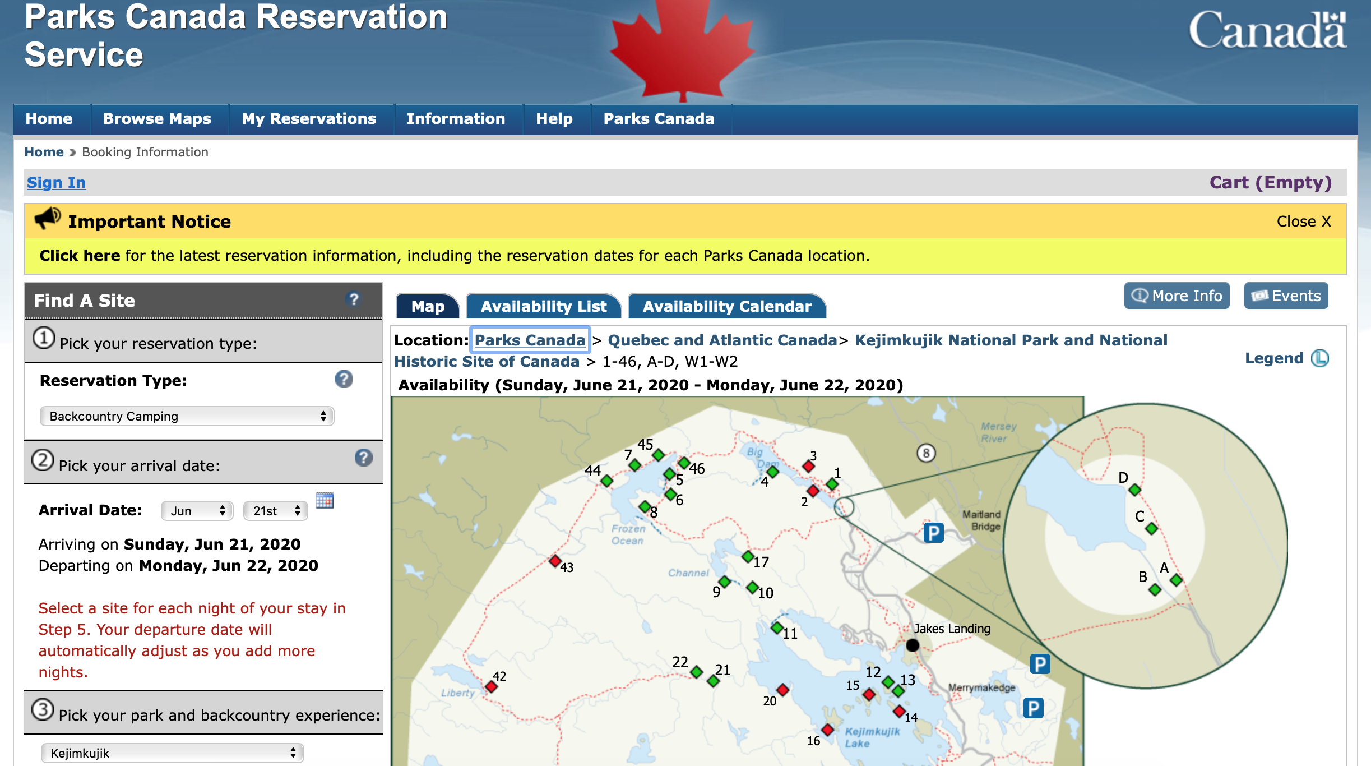Select green campsite marker 1
Screen dimensions: 1371x766
(x=832, y=483)
